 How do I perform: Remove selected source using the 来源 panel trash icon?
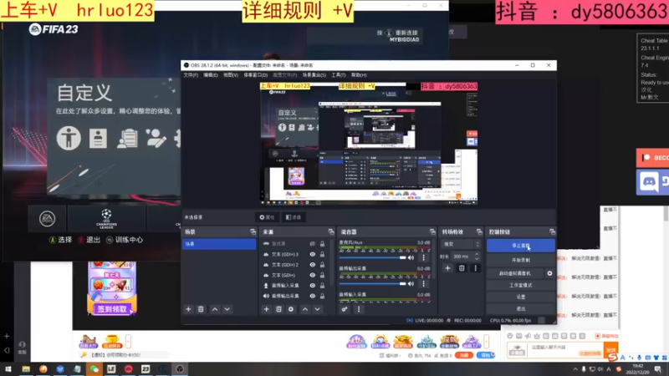[278, 309]
